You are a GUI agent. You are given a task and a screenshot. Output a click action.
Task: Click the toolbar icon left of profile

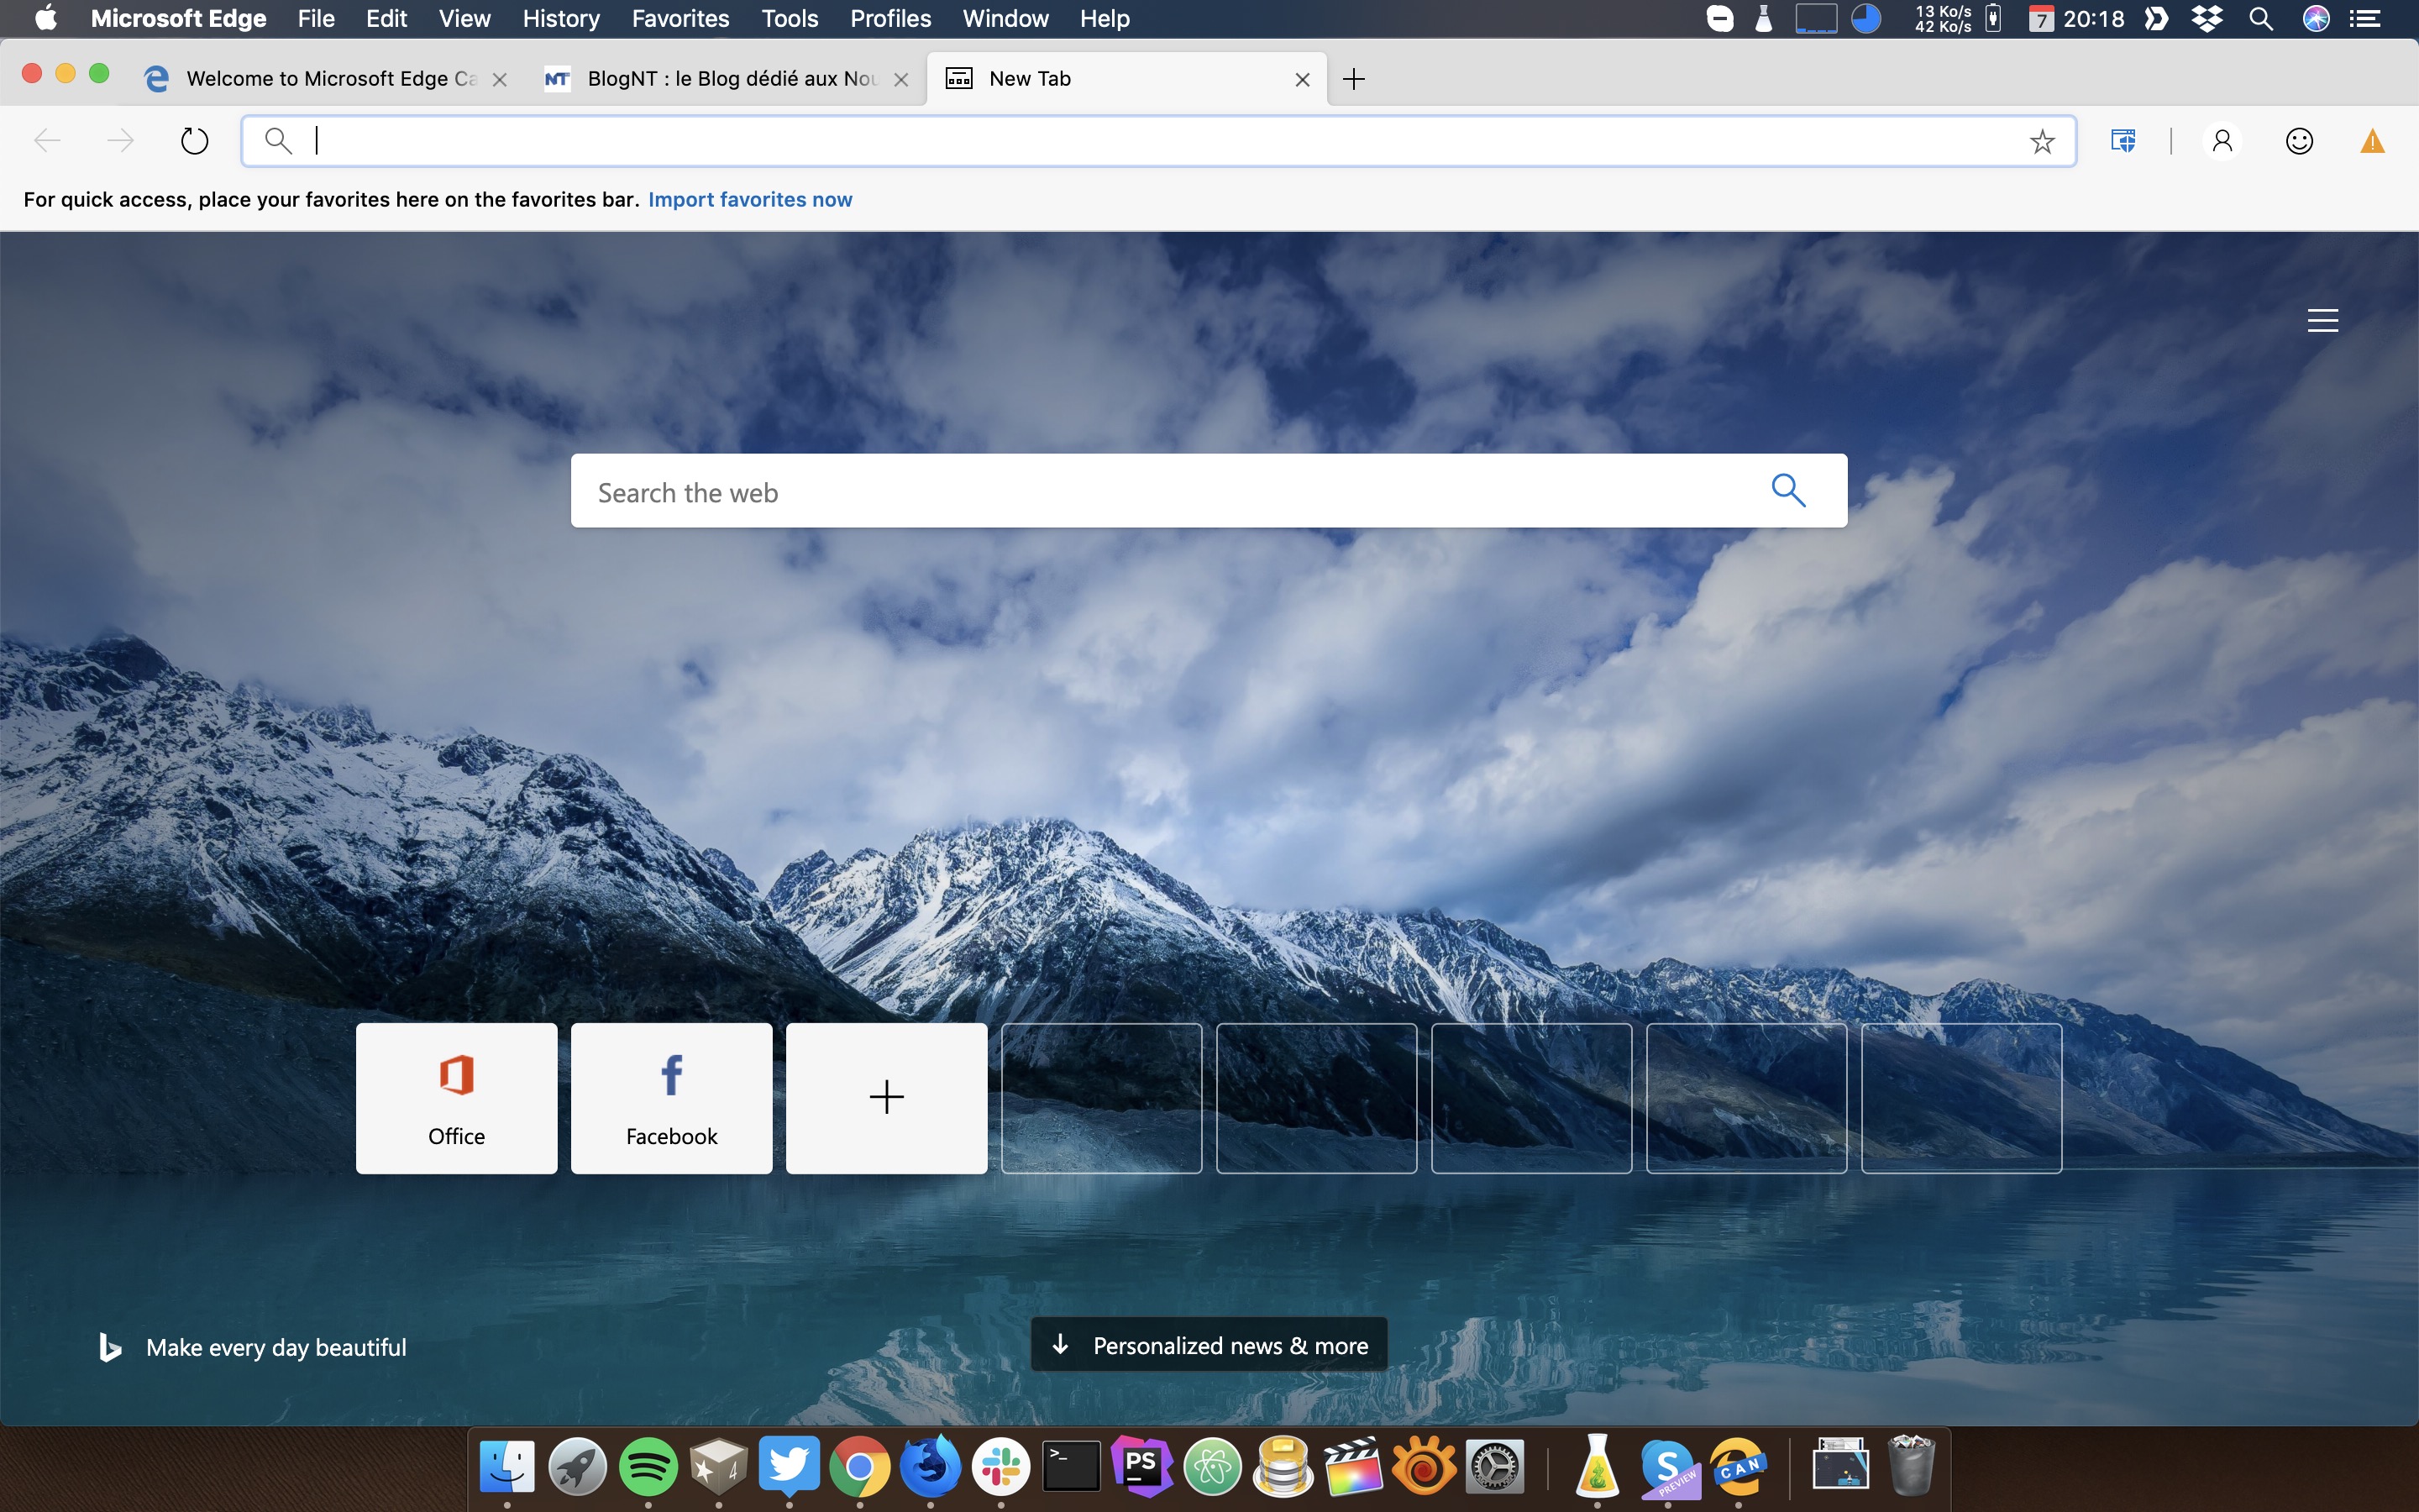(x=2123, y=141)
